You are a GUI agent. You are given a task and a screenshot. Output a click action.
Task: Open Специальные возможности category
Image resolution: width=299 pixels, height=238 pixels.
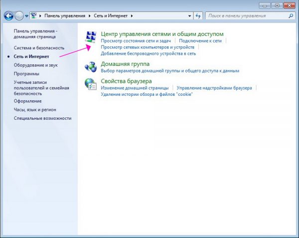click(x=42, y=118)
